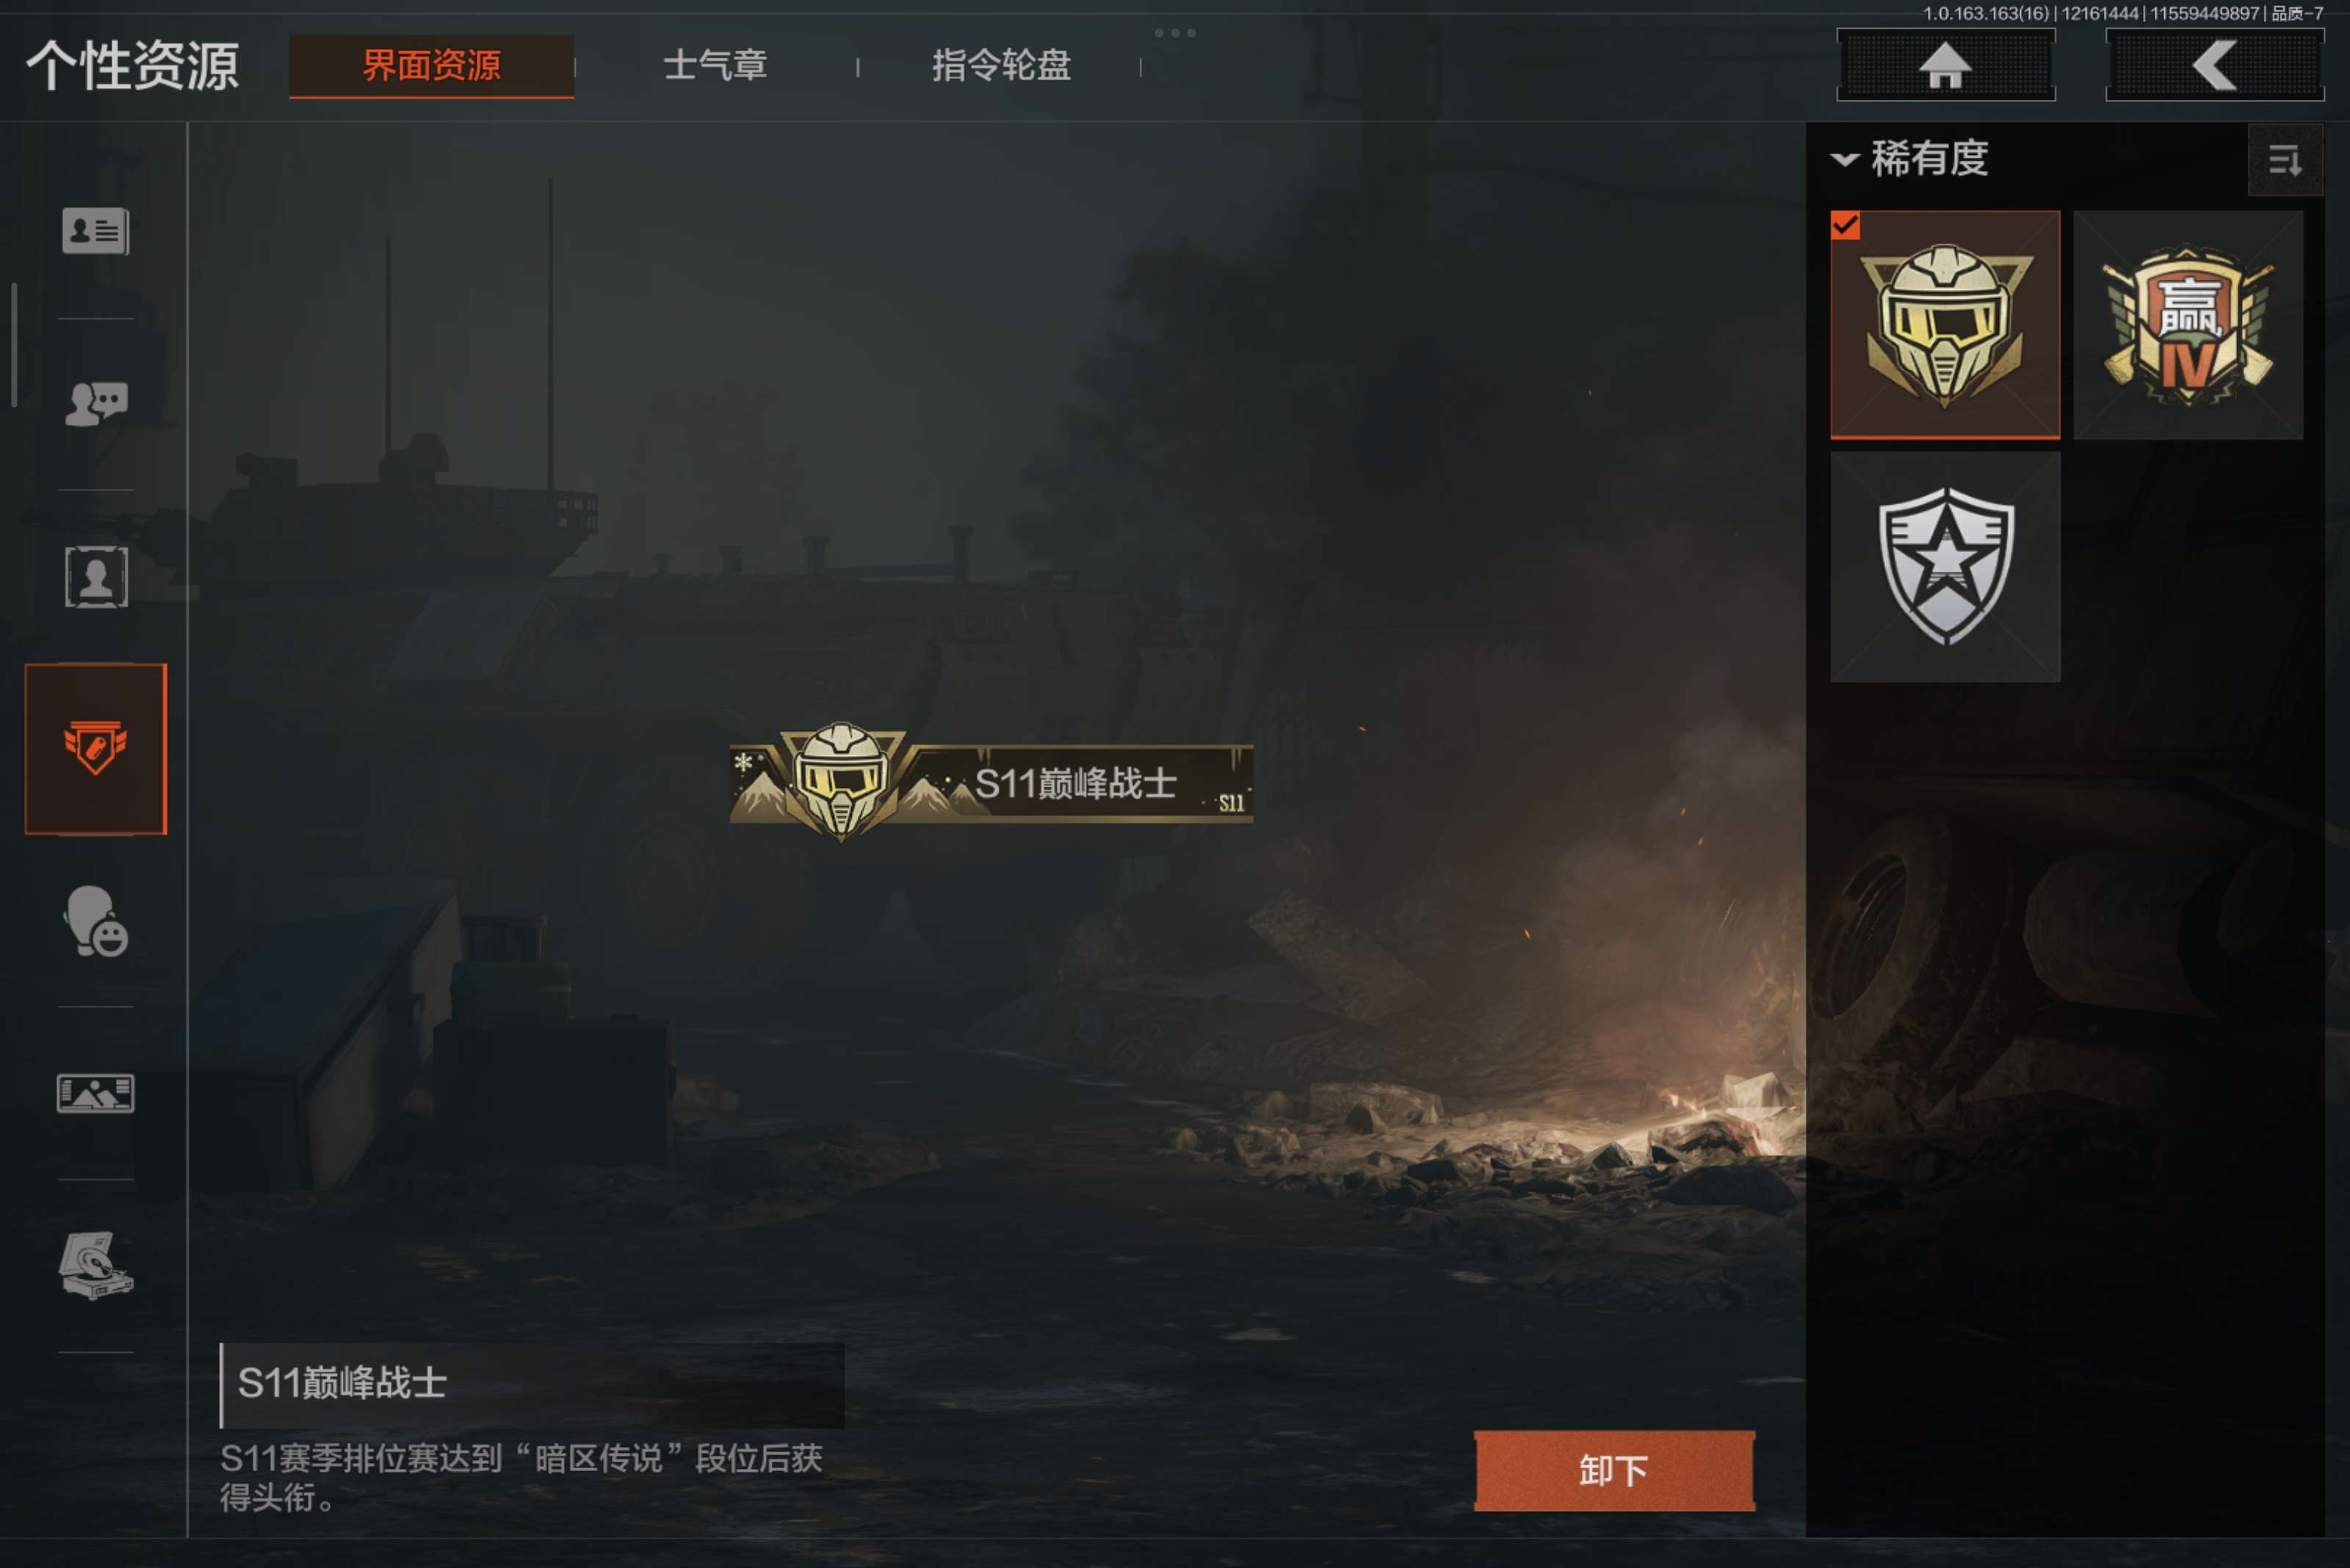Image resolution: width=2350 pixels, height=1568 pixels.
Task: Open the music player sidebar icon
Action: point(96,1265)
